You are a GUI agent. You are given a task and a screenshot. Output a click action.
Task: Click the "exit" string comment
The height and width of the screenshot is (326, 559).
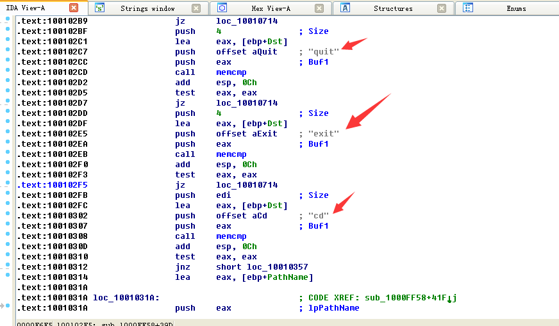[x=323, y=134]
